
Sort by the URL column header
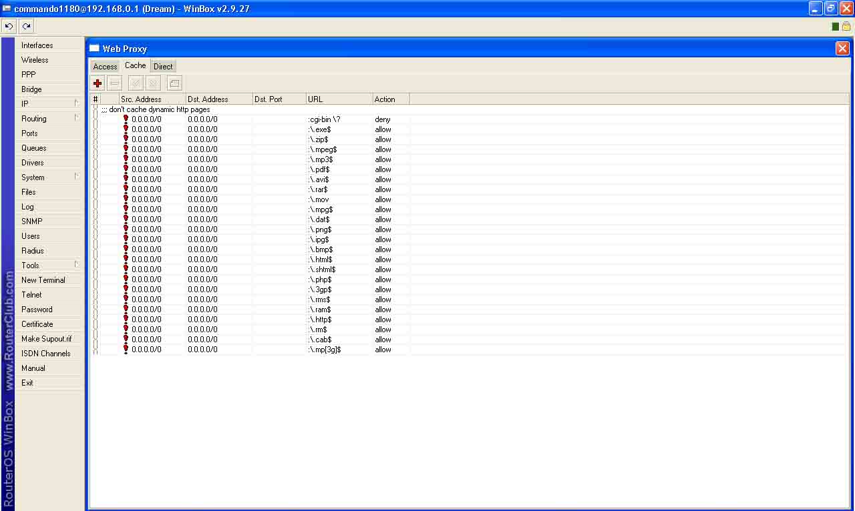tap(339, 99)
